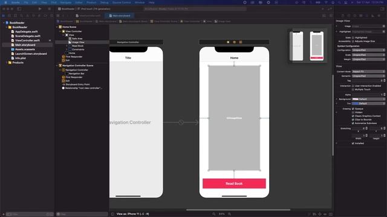This screenshot has width=387, height=217.
Task: Toggle inspector panel in top-right corner
Action: pyautogui.click(x=382, y=9)
